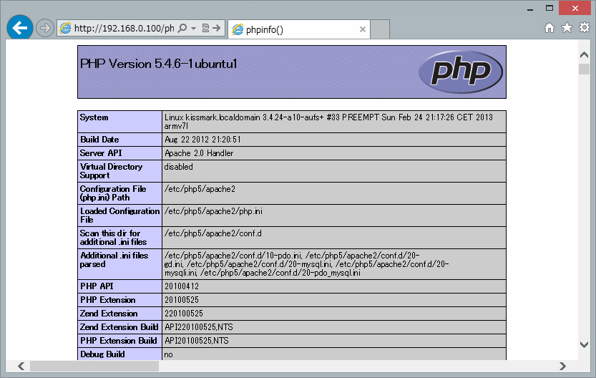Click the 20100525 PHP Extension value
596x378 pixels.
tap(182, 300)
